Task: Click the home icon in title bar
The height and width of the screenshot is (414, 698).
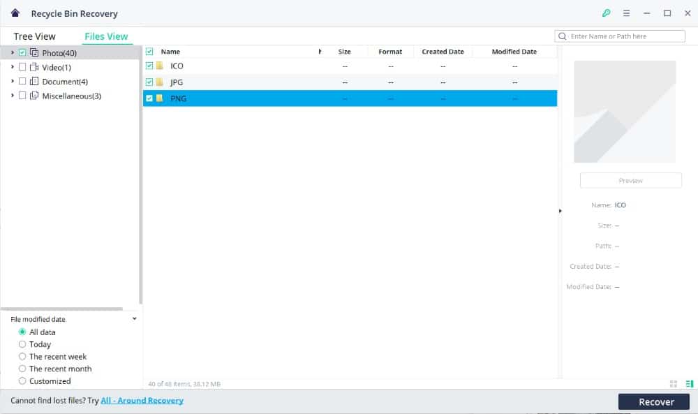Action: 15,13
